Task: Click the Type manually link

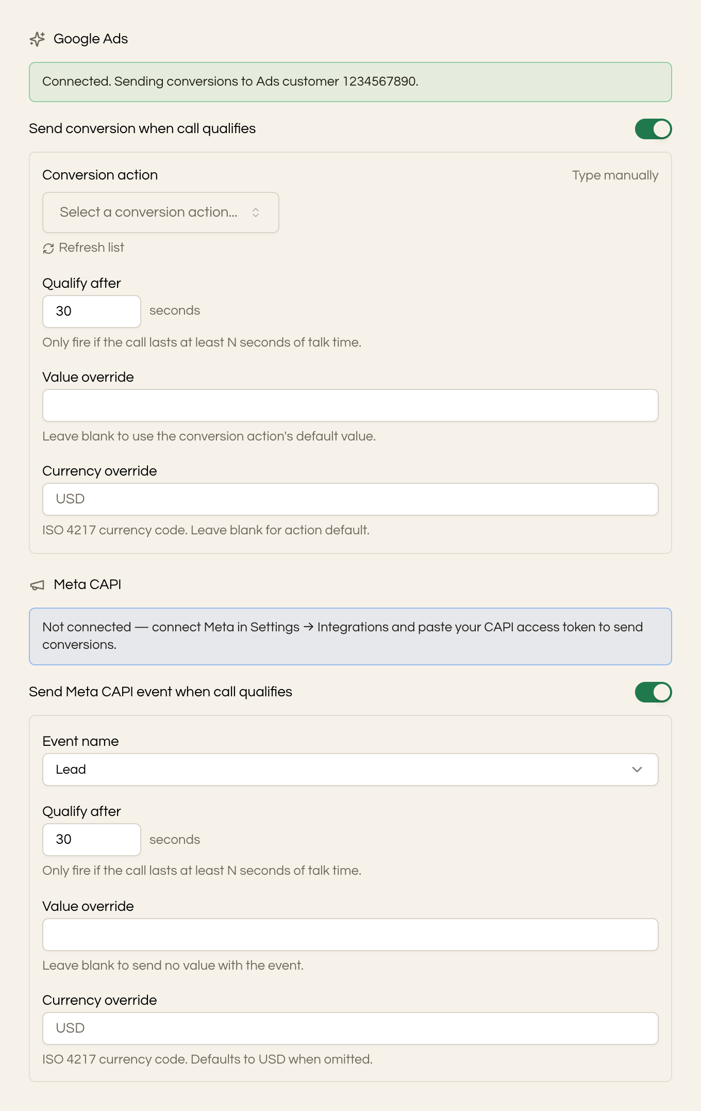Action: point(615,175)
